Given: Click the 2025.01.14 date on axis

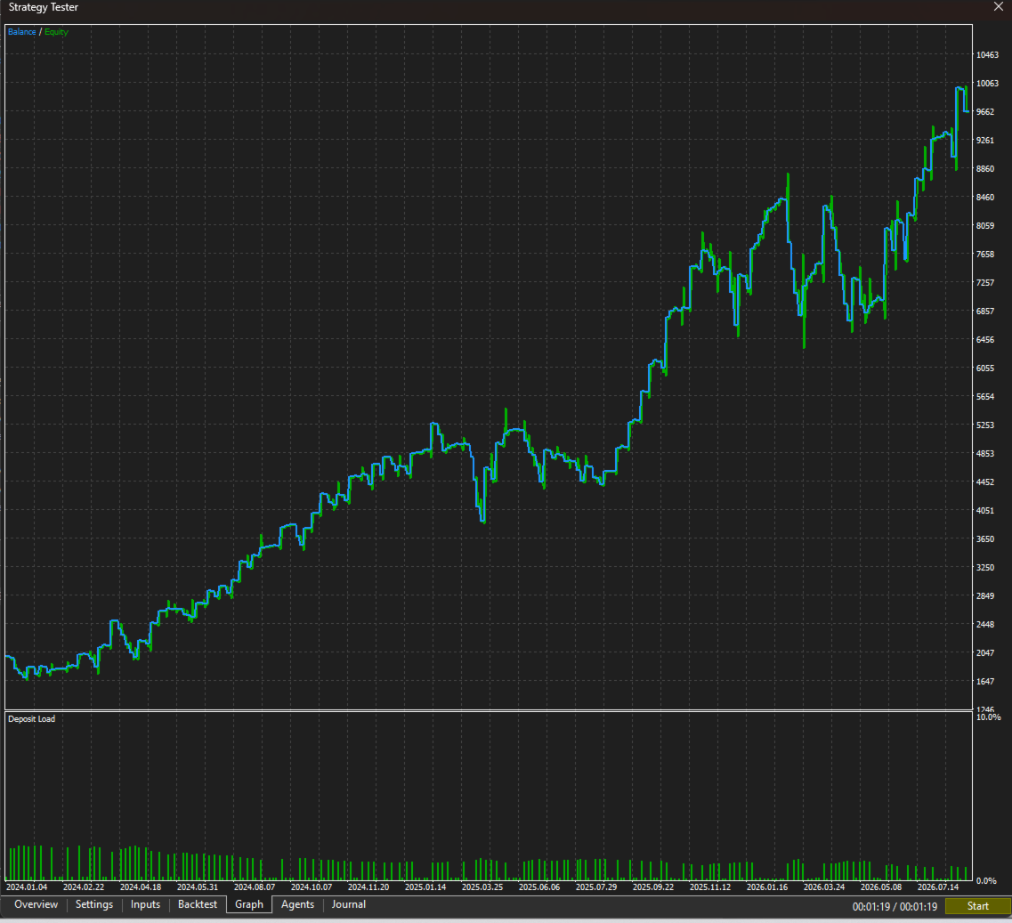Looking at the screenshot, I should [x=425, y=887].
